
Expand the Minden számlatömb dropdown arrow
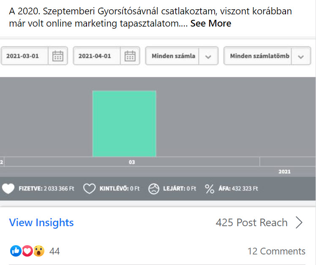[301, 56]
